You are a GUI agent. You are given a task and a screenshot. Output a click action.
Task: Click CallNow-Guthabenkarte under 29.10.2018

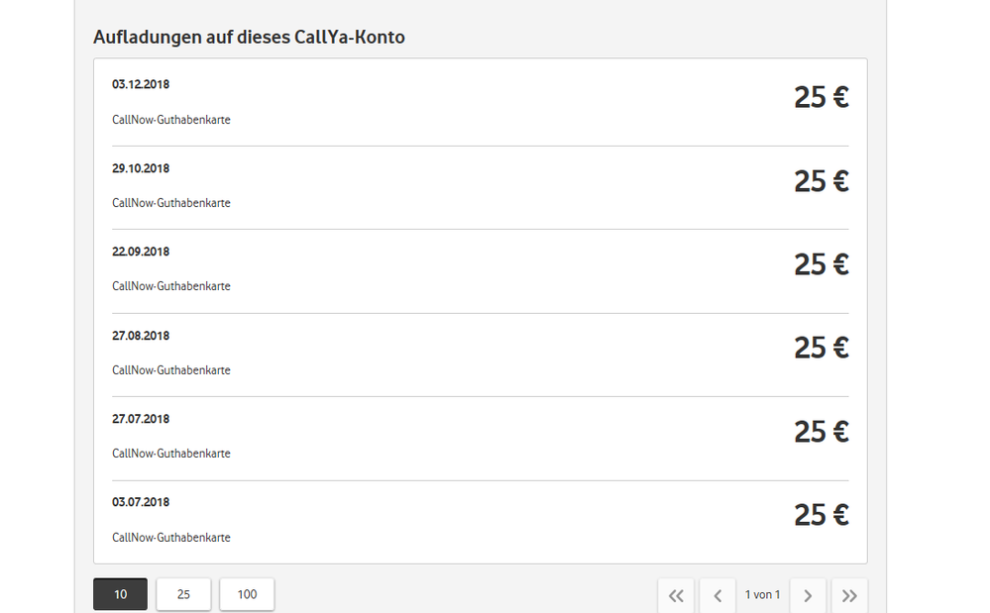click(x=171, y=203)
